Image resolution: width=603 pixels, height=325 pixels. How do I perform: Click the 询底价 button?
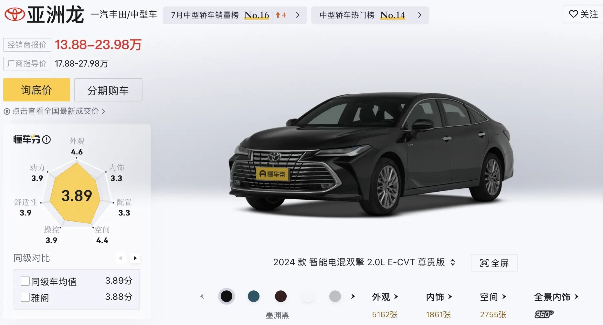(x=37, y=90)
